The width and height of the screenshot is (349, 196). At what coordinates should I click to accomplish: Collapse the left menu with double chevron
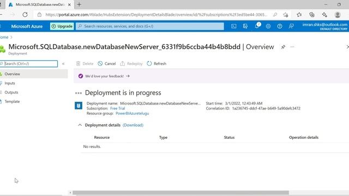click(63, 64)
